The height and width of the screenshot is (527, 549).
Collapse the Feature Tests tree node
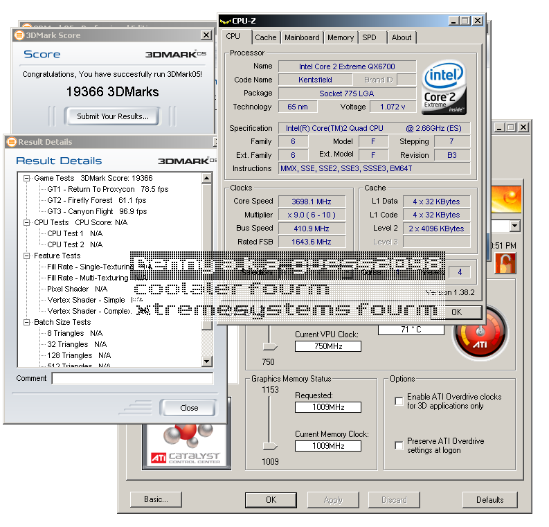coord(26,256)
